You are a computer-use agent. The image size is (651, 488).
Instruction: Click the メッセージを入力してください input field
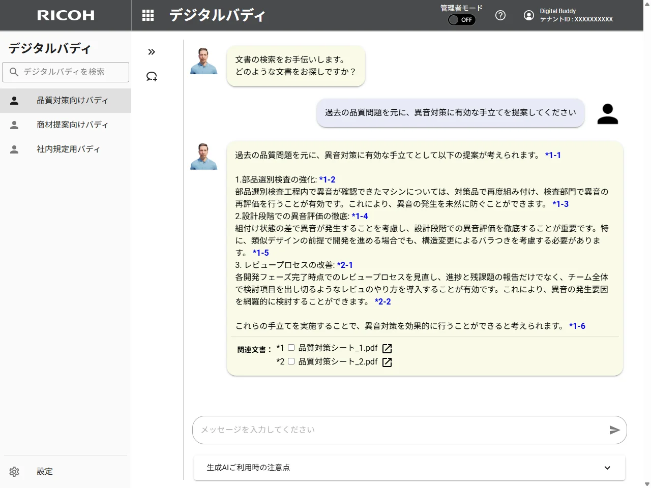tap(399, 430)
